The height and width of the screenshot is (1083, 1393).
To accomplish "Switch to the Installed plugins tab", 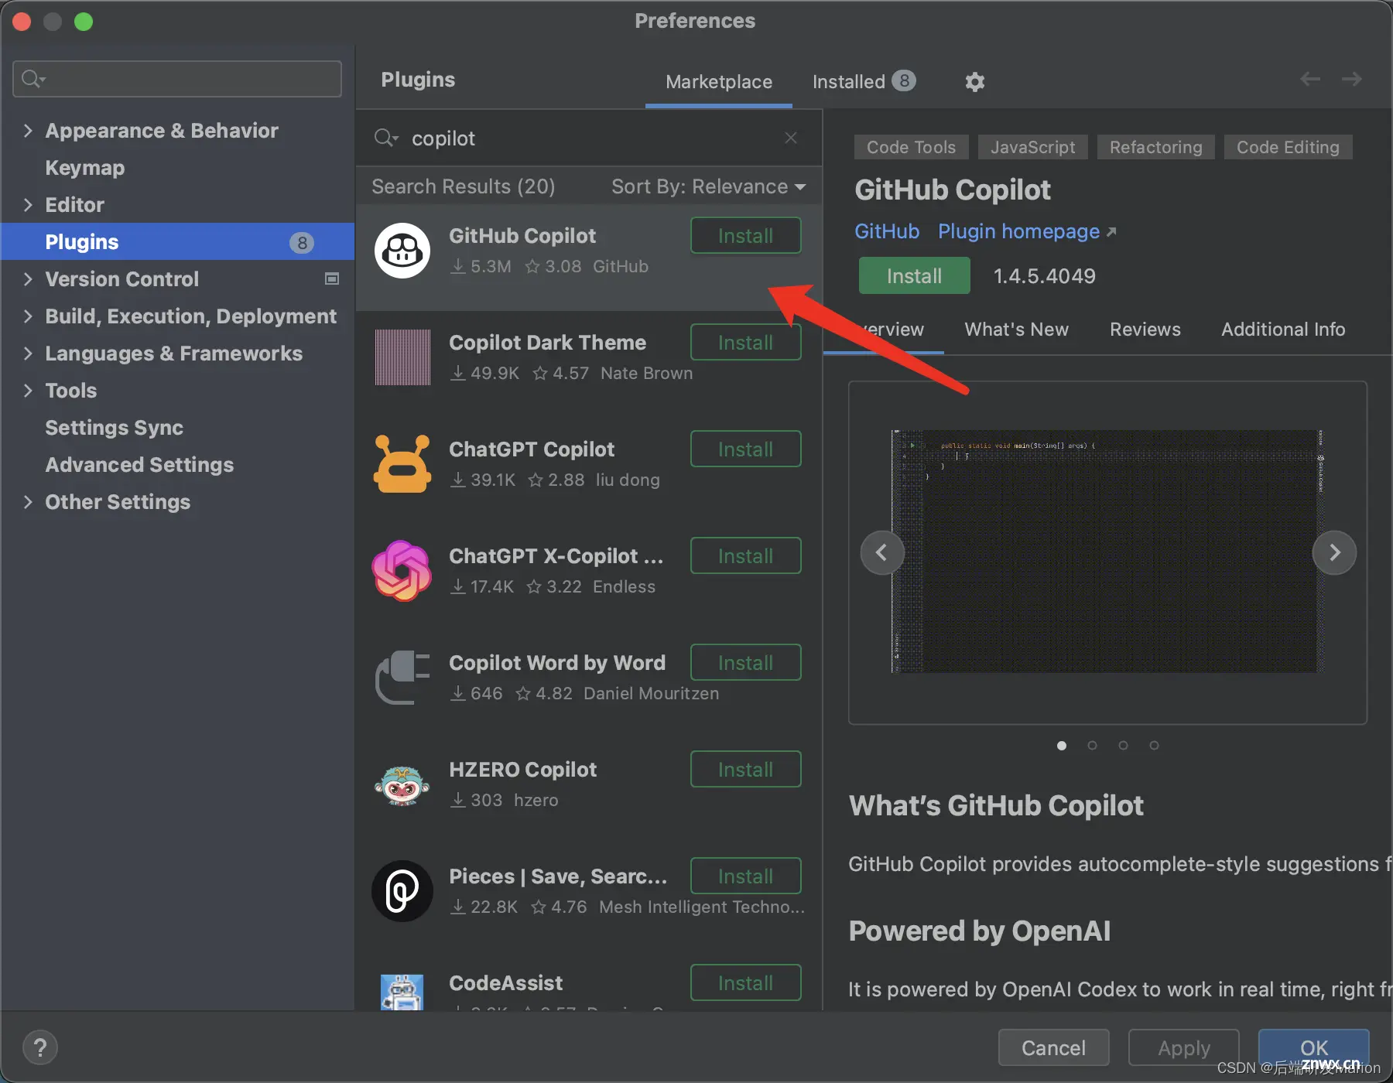I will click(x=864, y=81).
